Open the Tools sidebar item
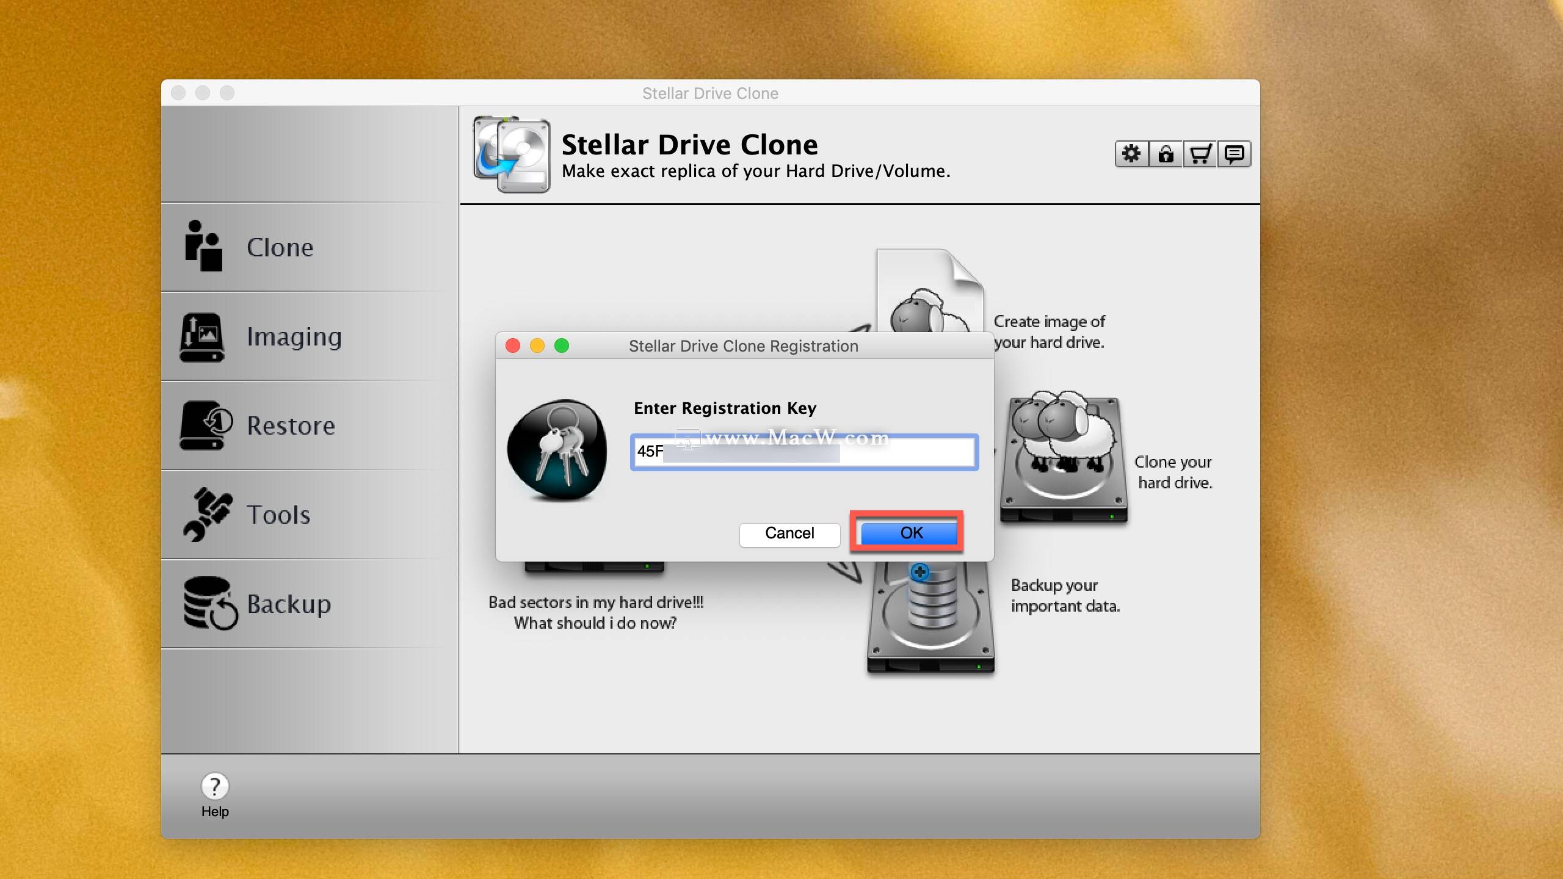The image size is (1563, 879). pos(310,515)
